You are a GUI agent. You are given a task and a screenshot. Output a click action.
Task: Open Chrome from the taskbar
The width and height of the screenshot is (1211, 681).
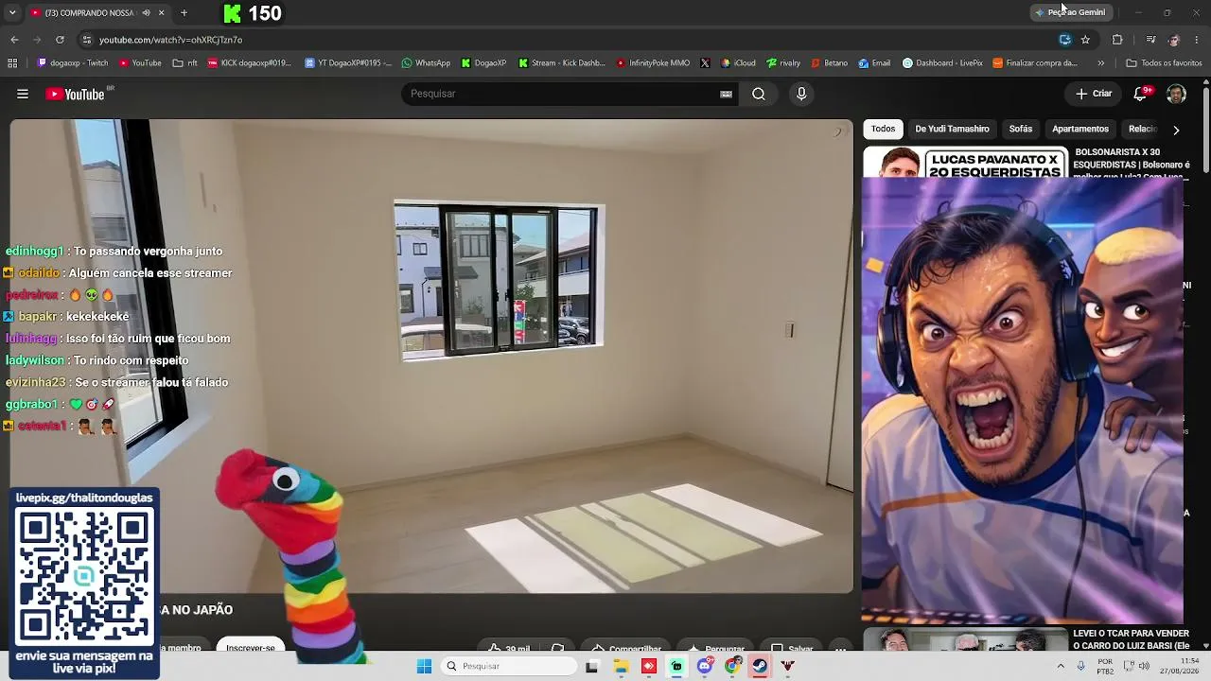pos(732,666)
